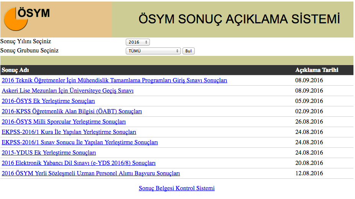Click the Sonuç Grubunu Seçiniz label
The width and height of the screenshot is (355, 199).
click(x=30, y=51)
